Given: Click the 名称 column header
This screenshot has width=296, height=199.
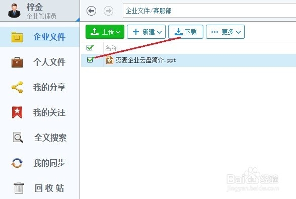Looking at the screenshot, I should click(111, 48).
